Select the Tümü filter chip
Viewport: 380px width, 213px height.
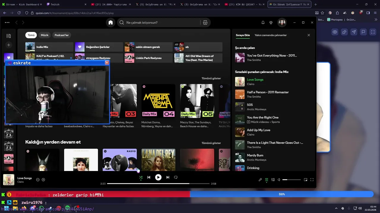tap(31, 35)
